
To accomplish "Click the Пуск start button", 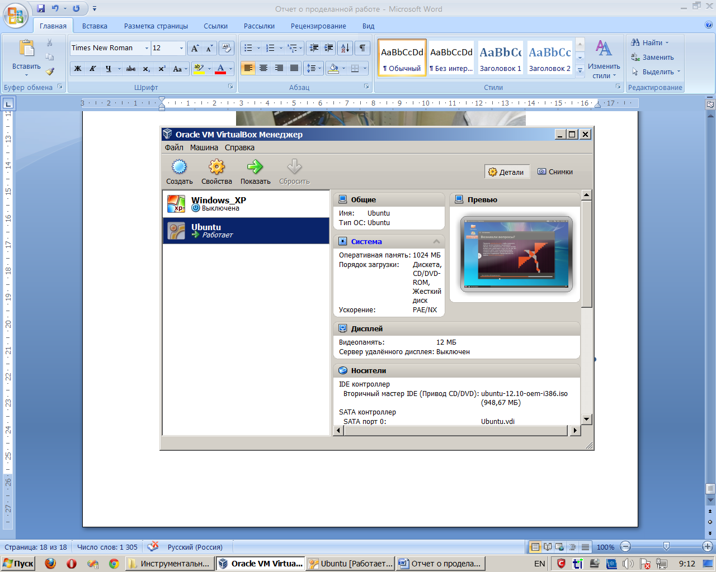I will (18, 564).
